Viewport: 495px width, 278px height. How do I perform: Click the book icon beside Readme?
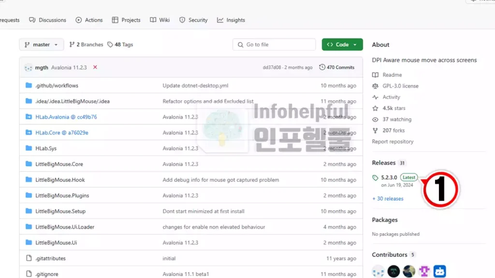pos(375,75)
